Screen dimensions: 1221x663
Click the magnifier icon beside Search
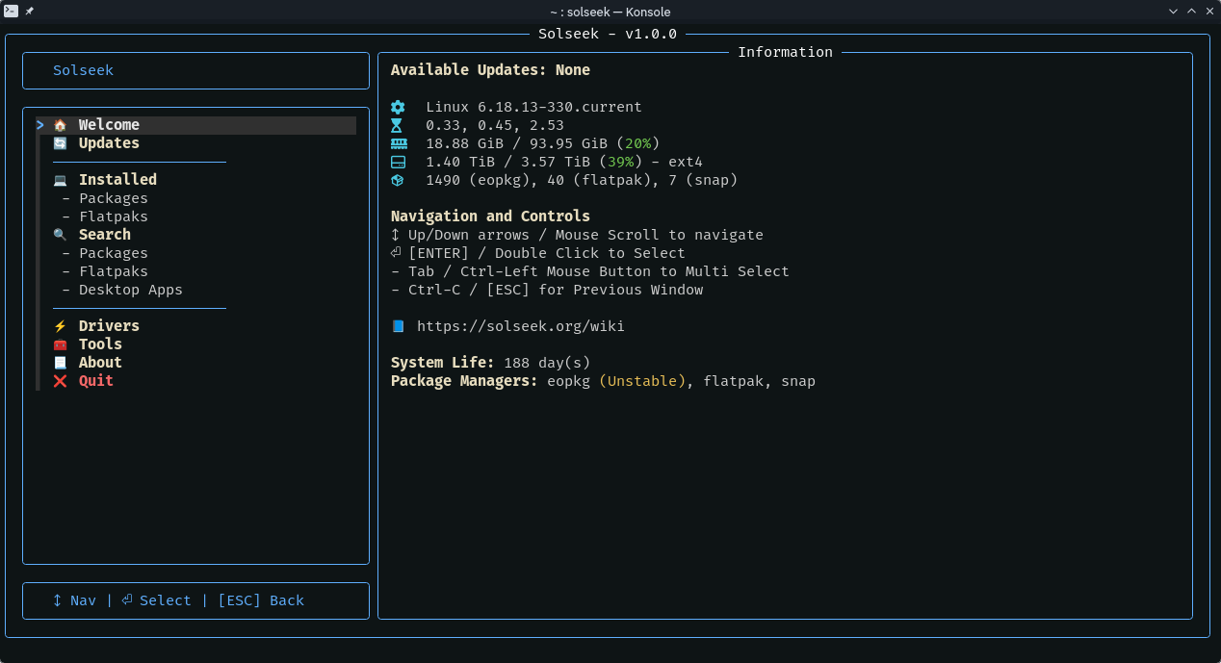coord(60,235)
